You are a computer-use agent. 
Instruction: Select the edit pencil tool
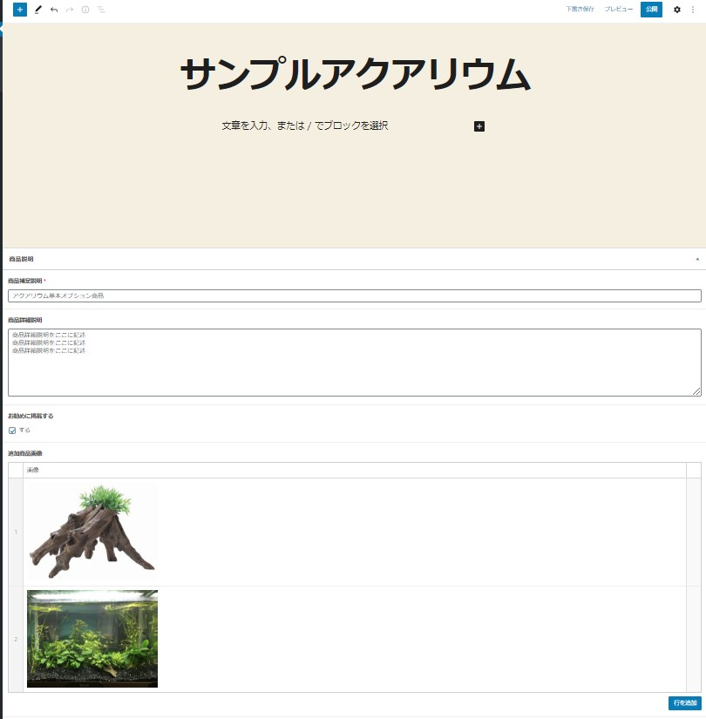(38, 10)
